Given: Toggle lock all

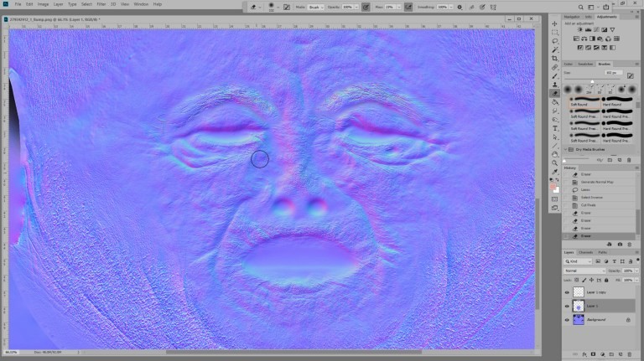Looking at the screenshot, I should click(606, 281).
